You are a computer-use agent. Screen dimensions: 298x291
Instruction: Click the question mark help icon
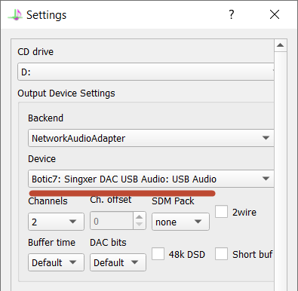pos(232,14)
